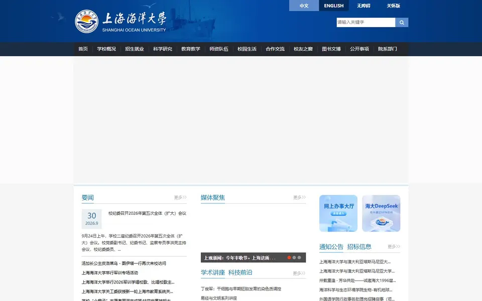Open the 图书文博 menu
Screen dimensions: 482x301
click(x=331, y=49)
